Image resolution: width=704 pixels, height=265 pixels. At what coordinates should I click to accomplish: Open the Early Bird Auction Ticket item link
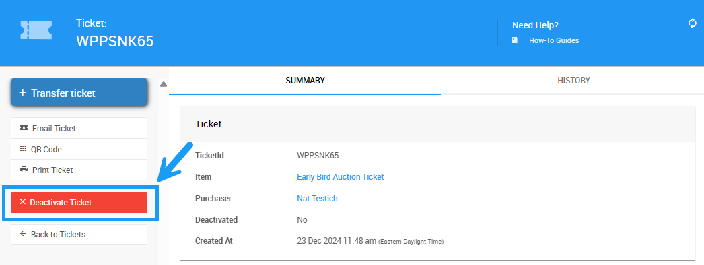tap(341, 177)
